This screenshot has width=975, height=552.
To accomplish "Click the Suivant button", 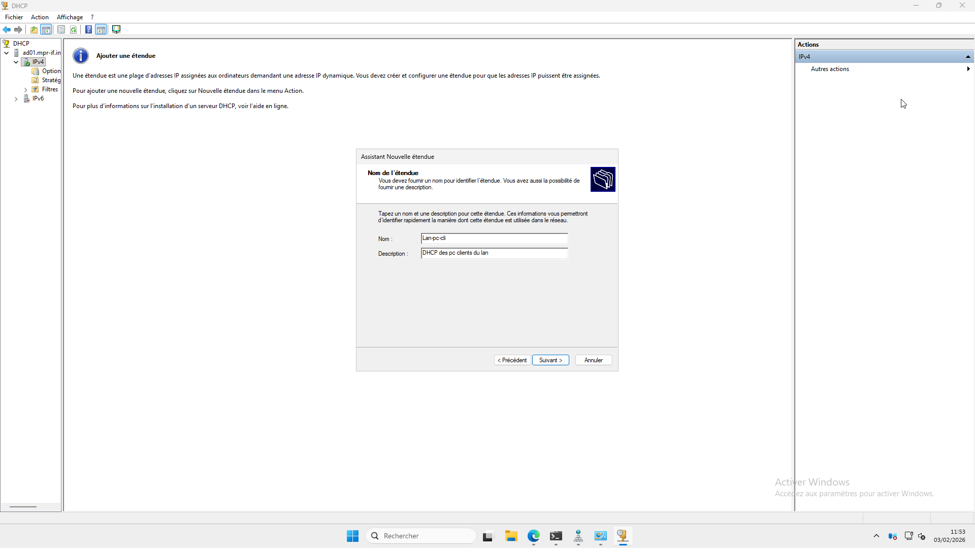I will point(550,360).
